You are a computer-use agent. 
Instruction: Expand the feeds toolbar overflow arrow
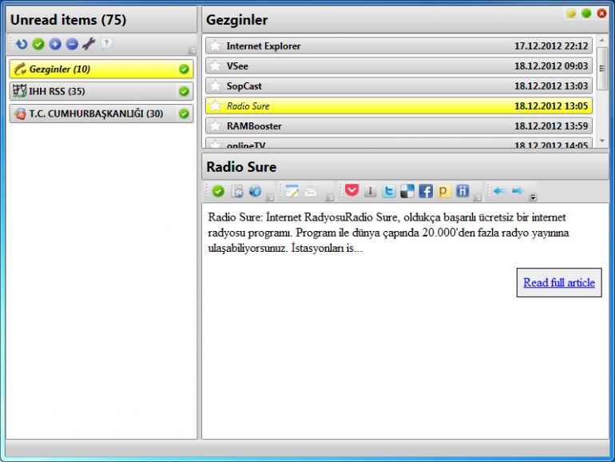tap(192, 51)
